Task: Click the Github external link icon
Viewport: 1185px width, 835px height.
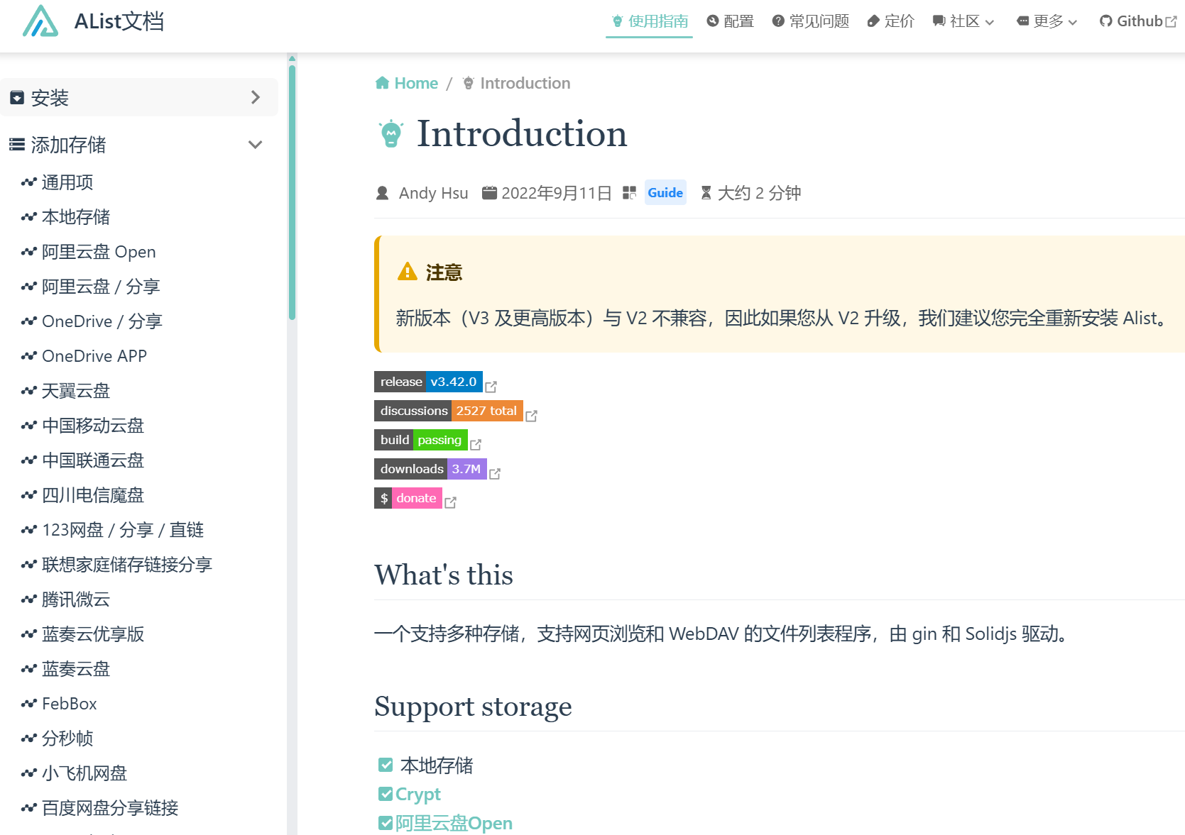Action: coord(1172,22)
